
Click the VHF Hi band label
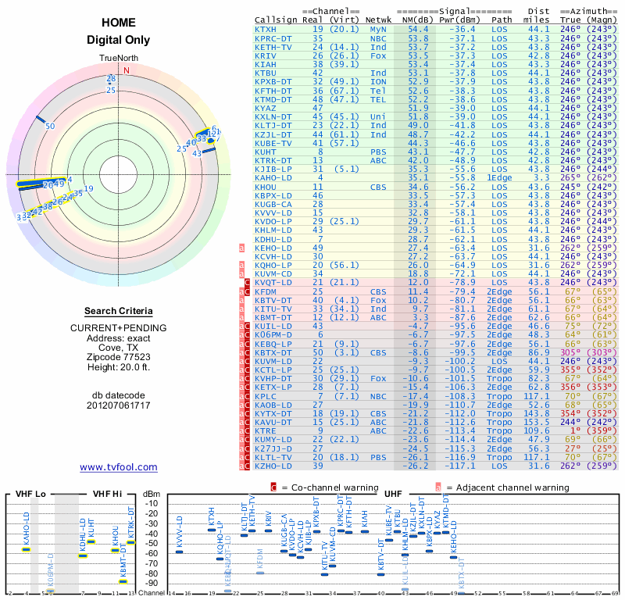pos(107,495)
